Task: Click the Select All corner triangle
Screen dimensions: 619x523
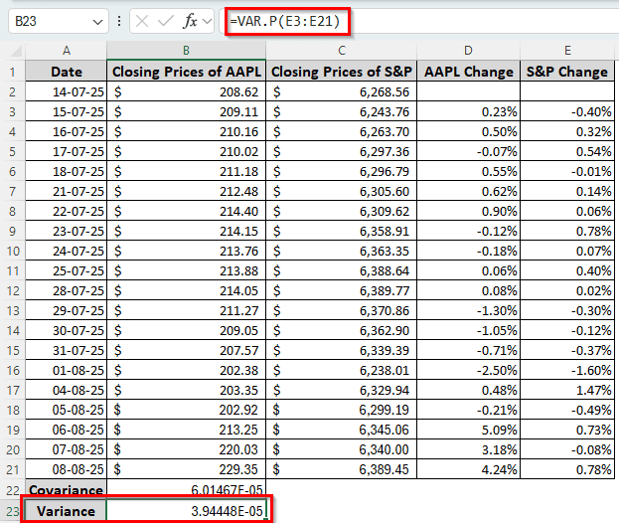Action: [13, 51]
